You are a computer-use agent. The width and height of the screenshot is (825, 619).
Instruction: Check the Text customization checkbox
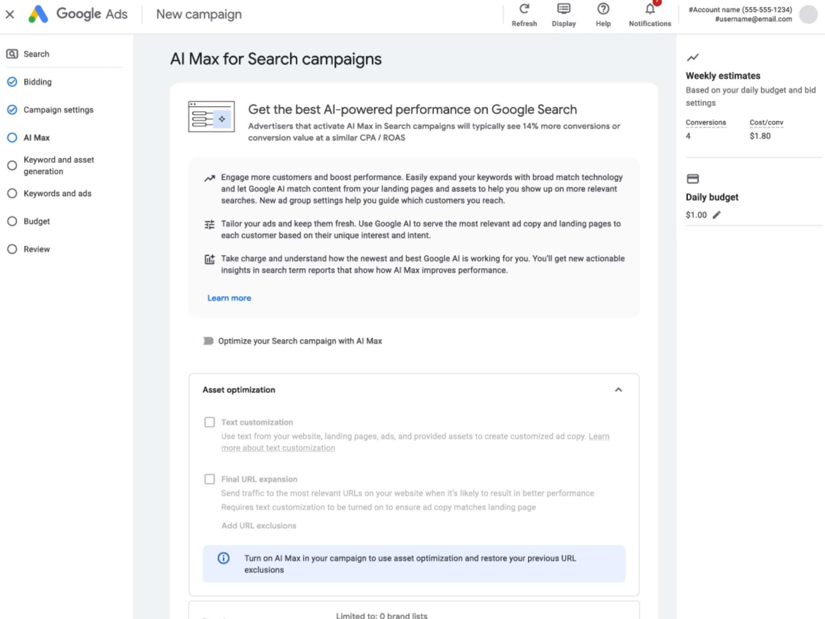click(x=209, y=422)
